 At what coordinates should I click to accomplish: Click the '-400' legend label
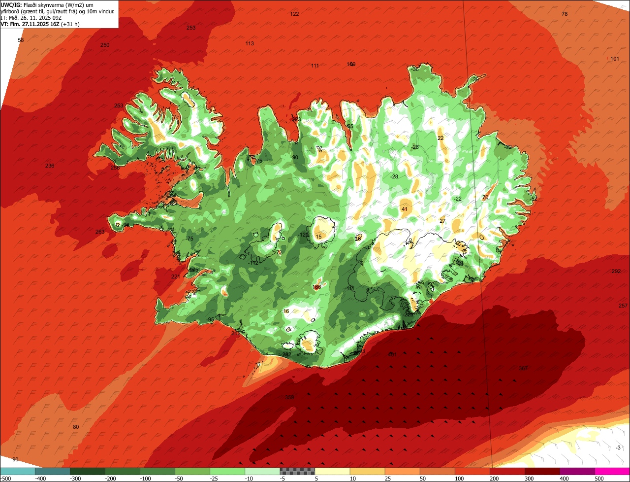pyautogui.click(x=41, y=479)
